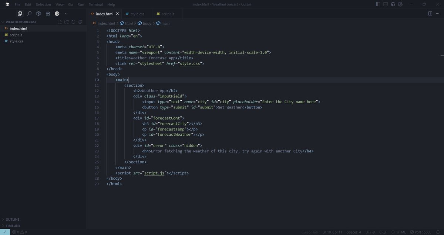Click line number 17 in the gutter
The image size is (444, 235).
[97, 118]
